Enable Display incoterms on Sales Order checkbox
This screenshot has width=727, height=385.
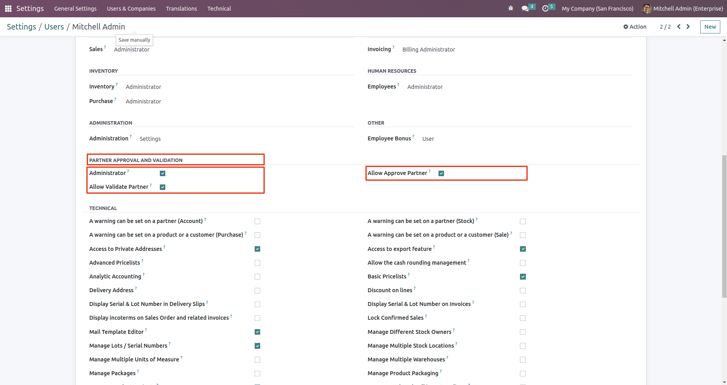257,318
